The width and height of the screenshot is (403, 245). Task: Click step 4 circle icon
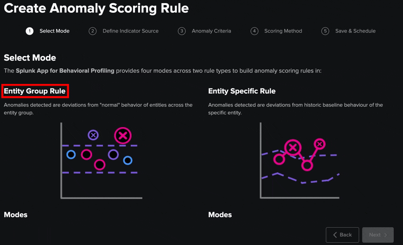[254, 31]
